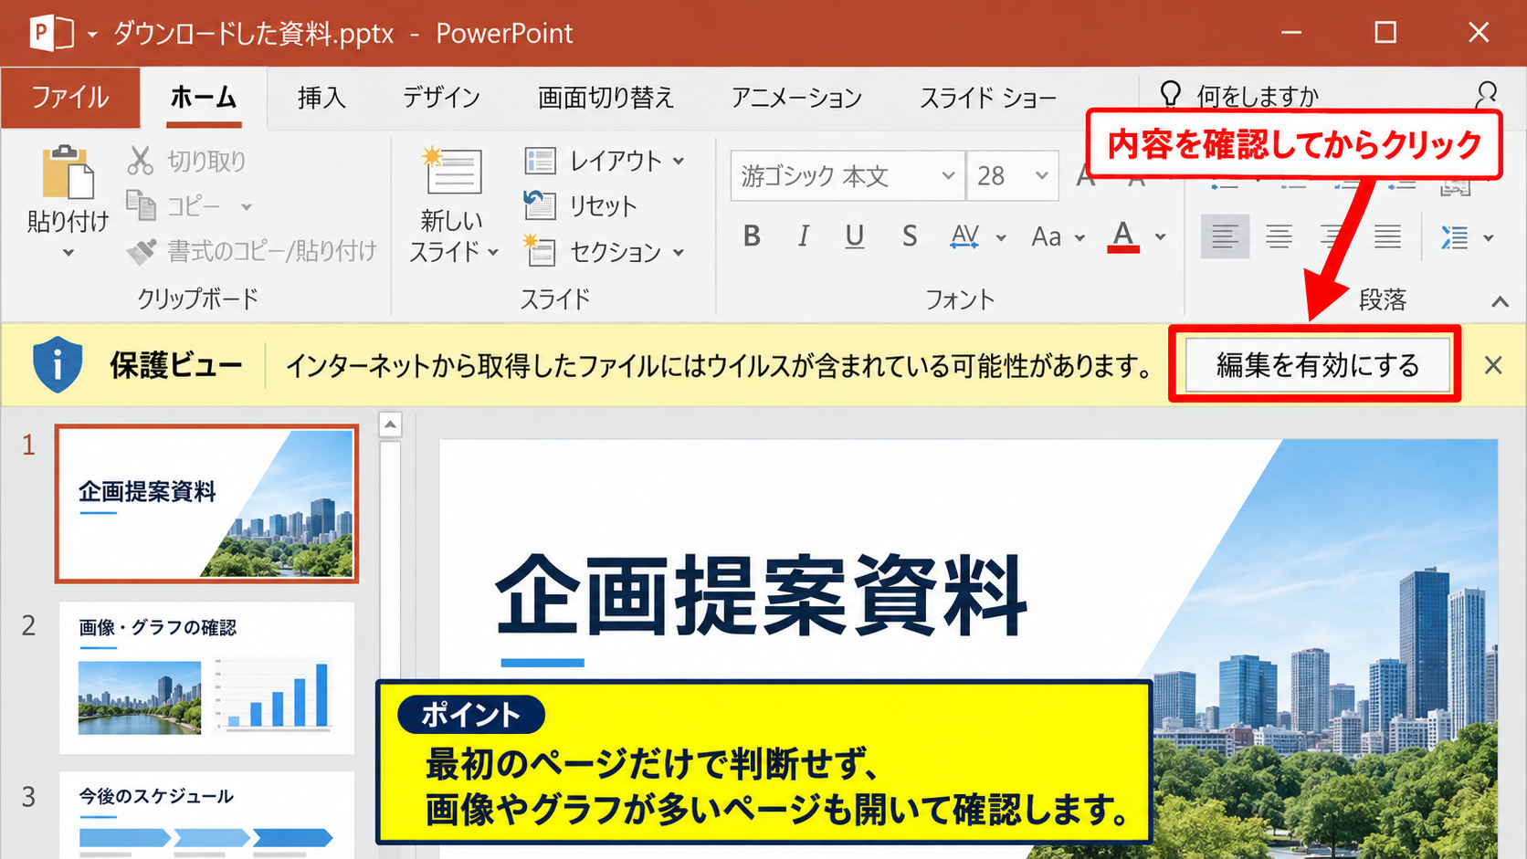Switch to the Design (デザイン) tab

(442, 97)
